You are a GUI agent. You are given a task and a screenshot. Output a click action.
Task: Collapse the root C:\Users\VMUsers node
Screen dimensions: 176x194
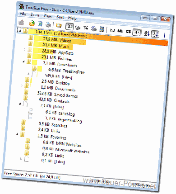point(20,31)
